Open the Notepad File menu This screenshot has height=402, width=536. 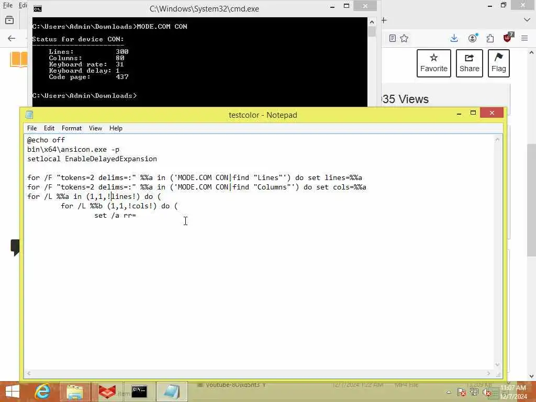click(32, 128)
